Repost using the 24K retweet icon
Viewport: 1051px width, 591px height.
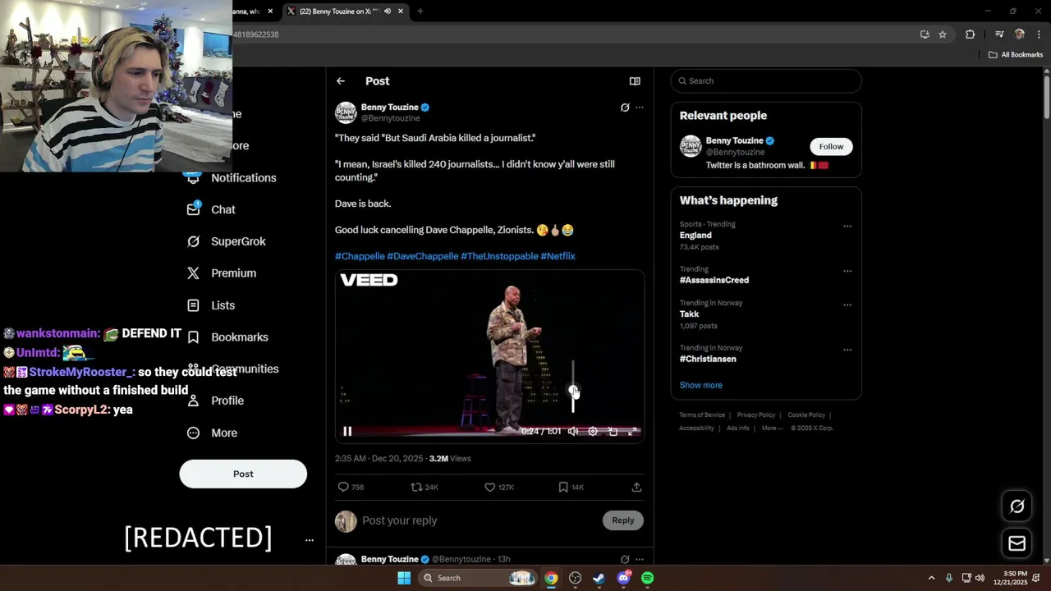click(416, 487)
